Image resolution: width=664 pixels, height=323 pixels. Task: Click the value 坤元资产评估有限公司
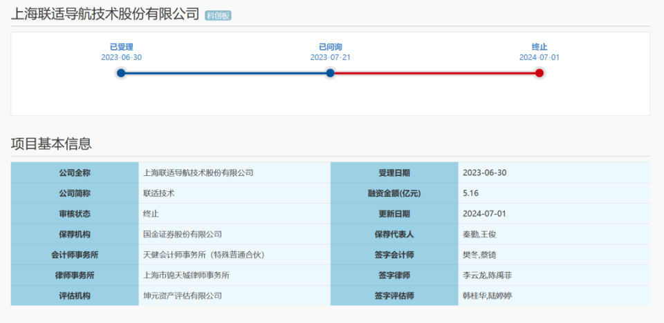tap(183, 295)
